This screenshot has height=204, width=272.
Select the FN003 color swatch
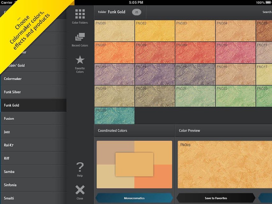pyautogui.click(x=195, y=31)
